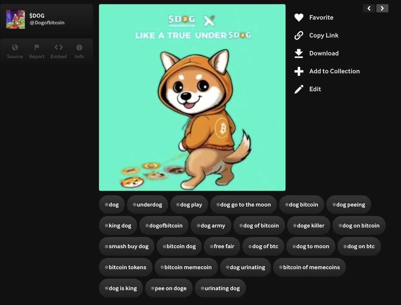Screen dimensions: 401x305
Task: Select the #pee on doge tag
Action: point(169,288)
